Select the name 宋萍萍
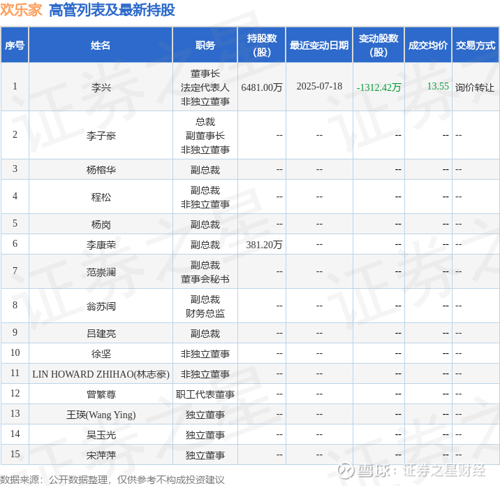 tap(101, 455)
